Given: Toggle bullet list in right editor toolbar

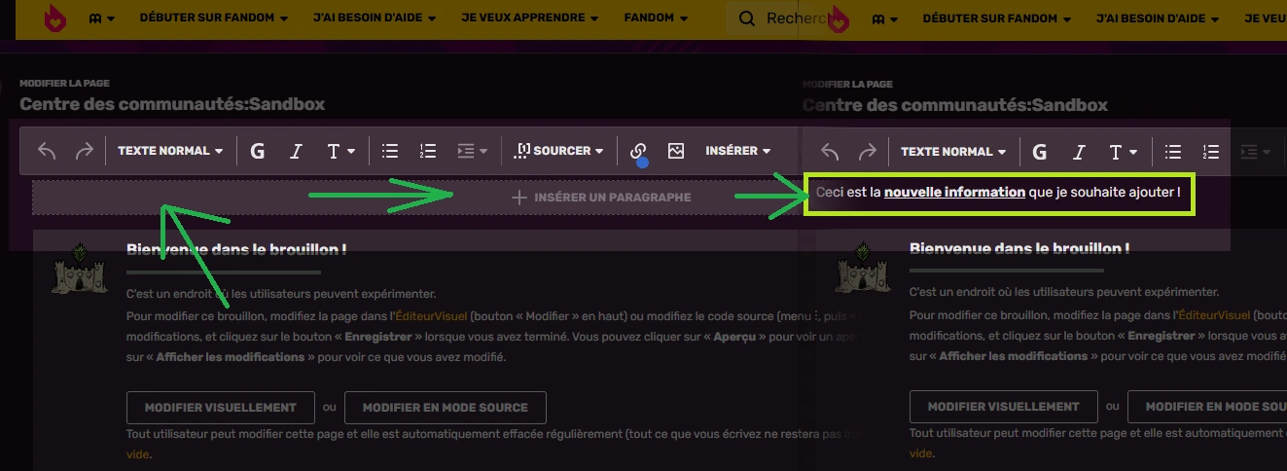Looking at the screenshot, I should (x=1173, y=152).
